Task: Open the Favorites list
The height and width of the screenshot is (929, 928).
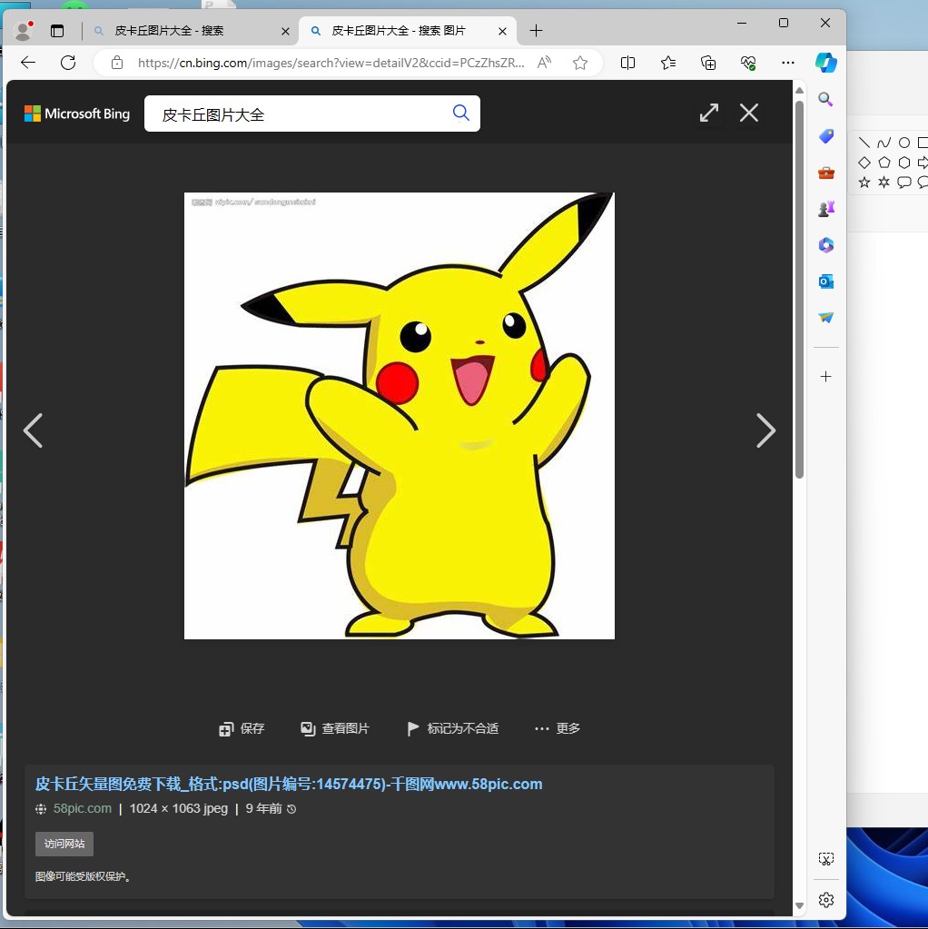Action: click(668, 63)
